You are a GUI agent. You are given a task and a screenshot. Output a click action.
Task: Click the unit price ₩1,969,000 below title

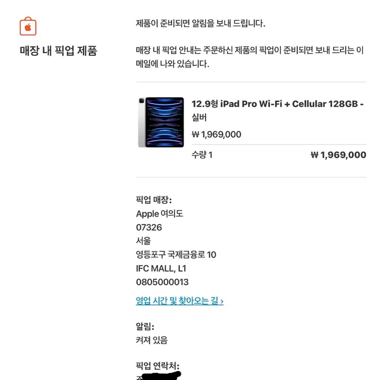point(217,134)
